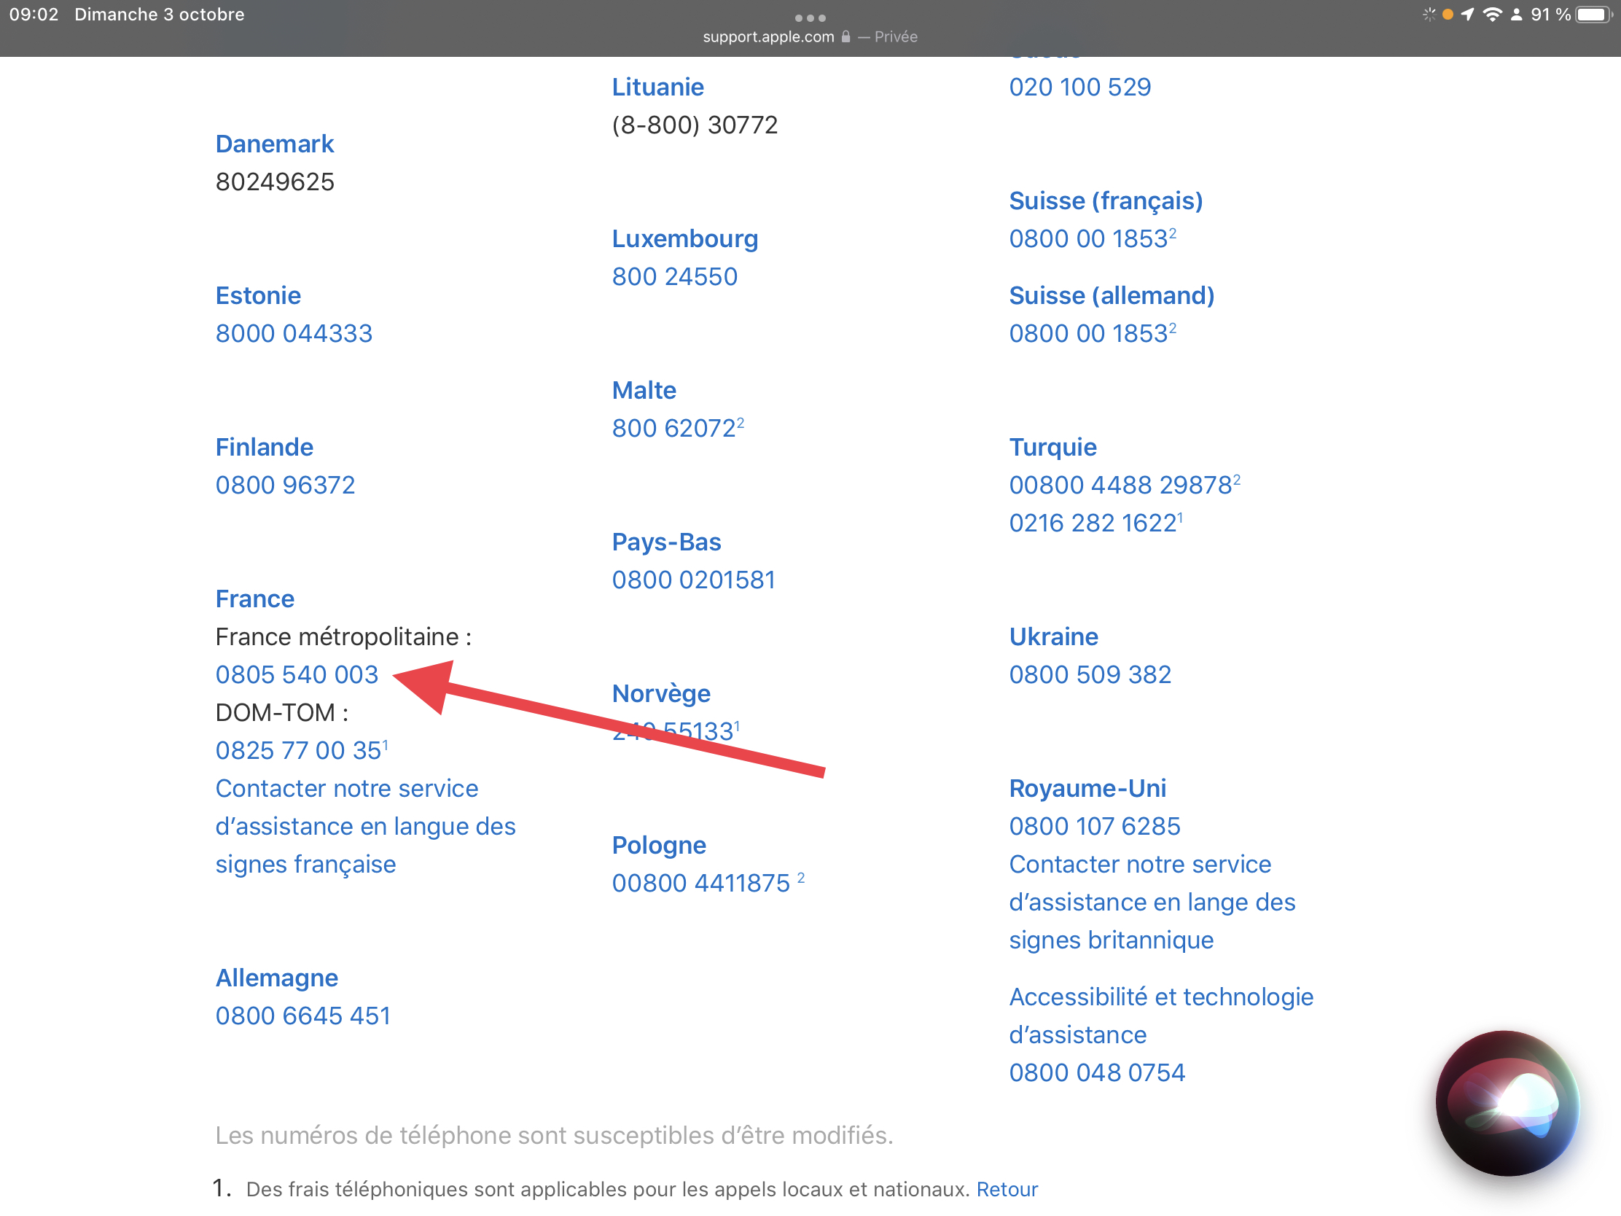This screenshot has height=1216, width=1621.
Task: Call France métropolitaine 0805 540 003
Action: (x=297, y=674)
